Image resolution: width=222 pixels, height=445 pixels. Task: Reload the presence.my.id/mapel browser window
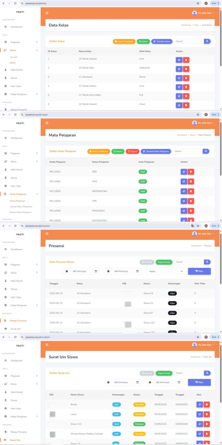click(x=15, y=115)
